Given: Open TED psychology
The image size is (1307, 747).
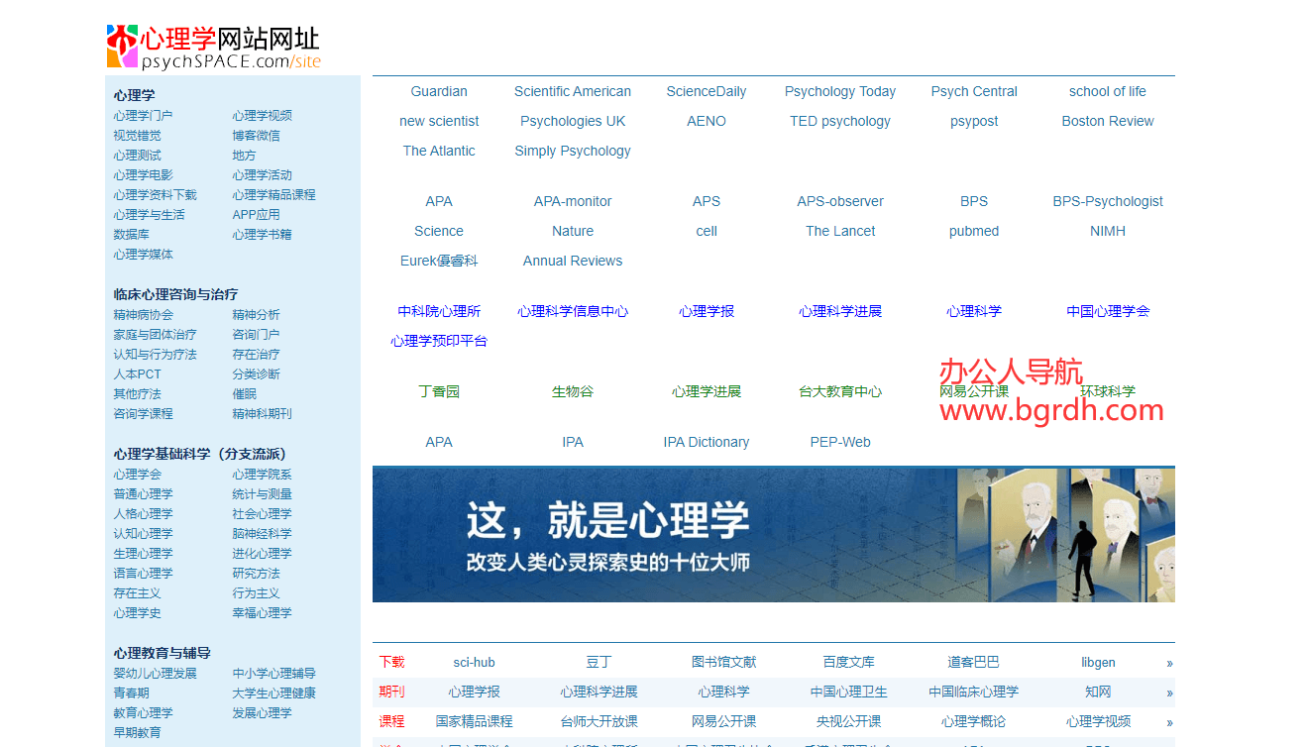Looking at the screenshot, I should [840, 121].
